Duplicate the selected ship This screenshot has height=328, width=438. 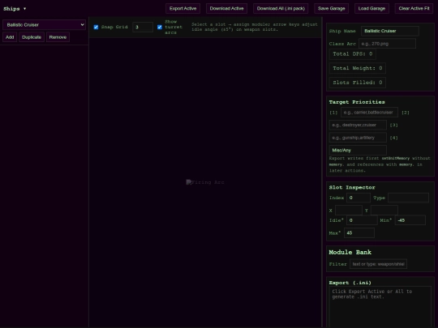coord(32,37)
